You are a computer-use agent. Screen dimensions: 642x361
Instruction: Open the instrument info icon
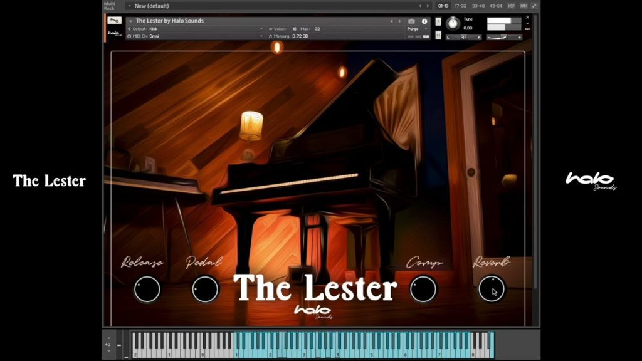[424, 21]
